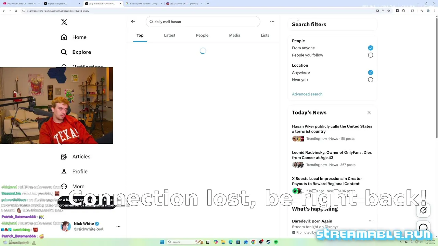
Task: Switch to the Discord browser tab
Action: (184, 3)
